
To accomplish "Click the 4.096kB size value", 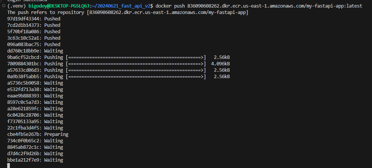I will point(220,63).
